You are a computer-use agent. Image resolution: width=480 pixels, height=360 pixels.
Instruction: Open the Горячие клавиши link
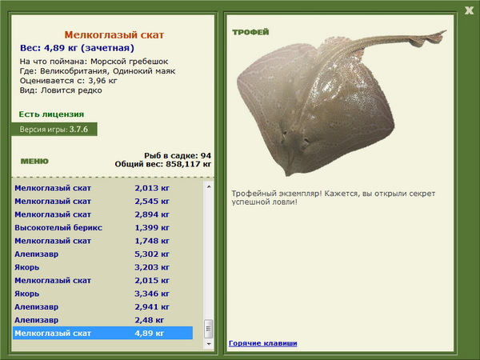tap(263, 343)
